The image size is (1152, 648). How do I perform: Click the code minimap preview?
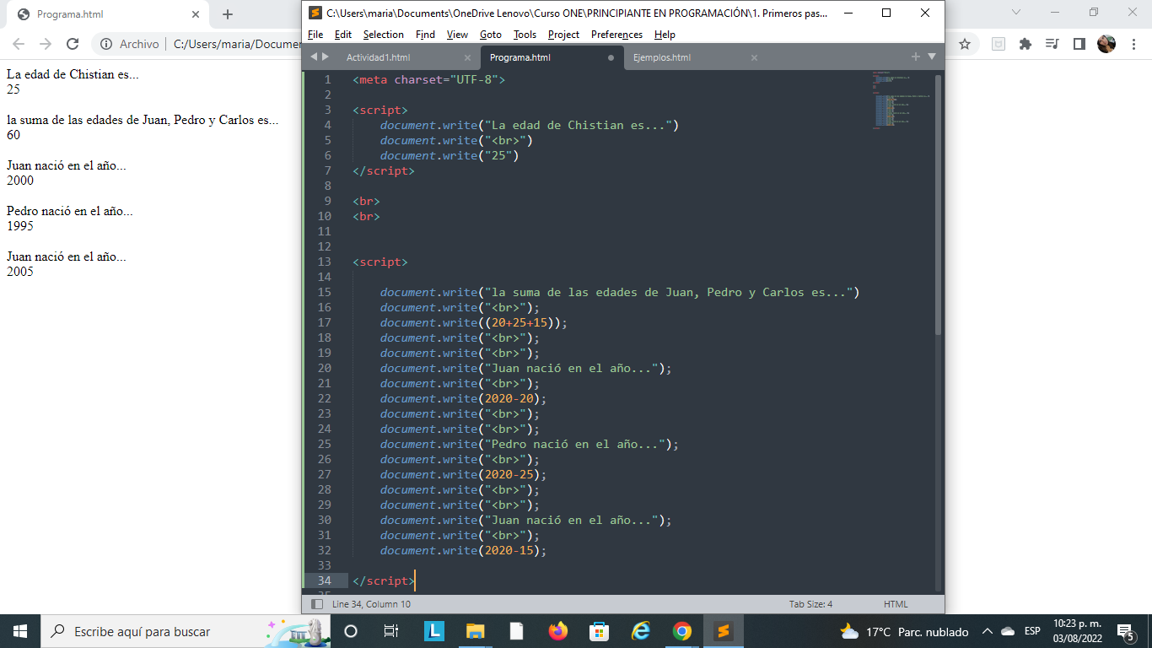pos(901,100)
